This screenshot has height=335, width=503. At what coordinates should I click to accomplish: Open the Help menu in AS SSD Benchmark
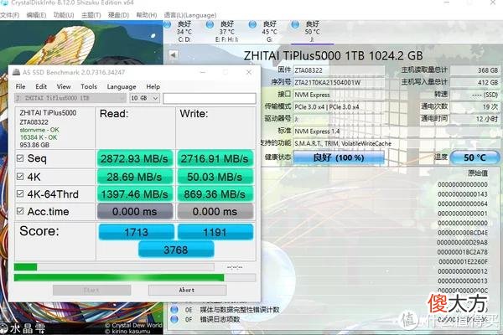[153, 86]
